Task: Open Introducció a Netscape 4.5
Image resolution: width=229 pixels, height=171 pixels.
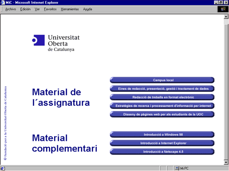Action: coord(162,151)
